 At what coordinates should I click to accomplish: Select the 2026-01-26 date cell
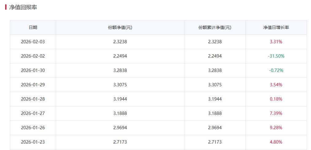pyautogui.click(x=33, y=128)
